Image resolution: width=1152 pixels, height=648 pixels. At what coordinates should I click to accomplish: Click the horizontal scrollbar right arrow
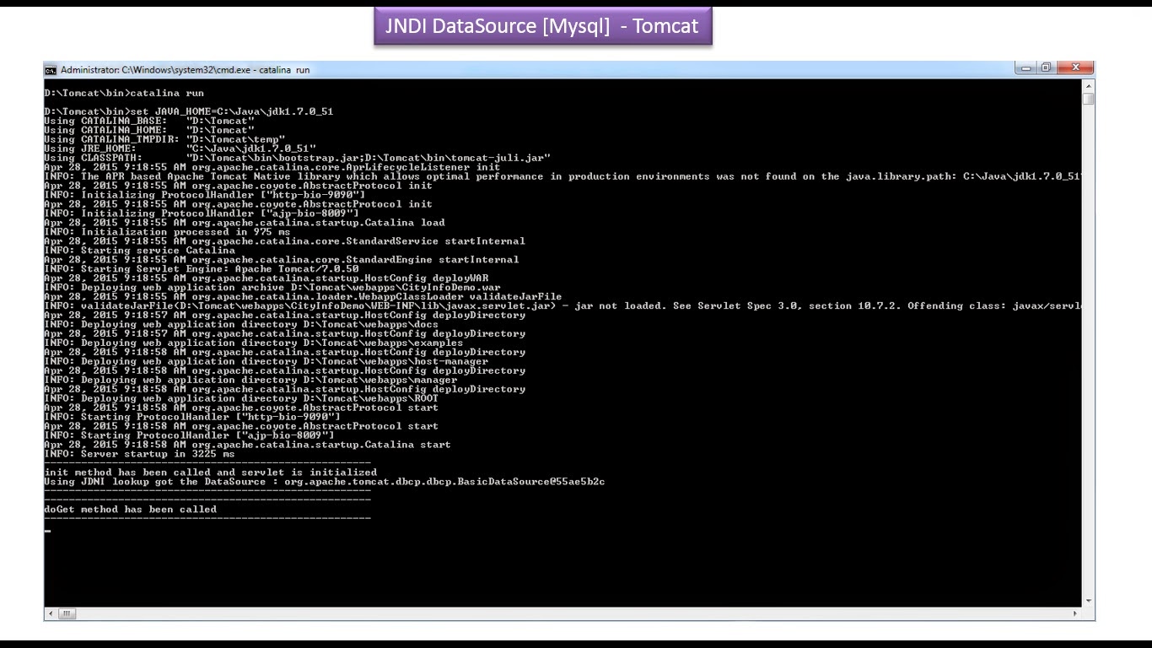point(1075,613)
